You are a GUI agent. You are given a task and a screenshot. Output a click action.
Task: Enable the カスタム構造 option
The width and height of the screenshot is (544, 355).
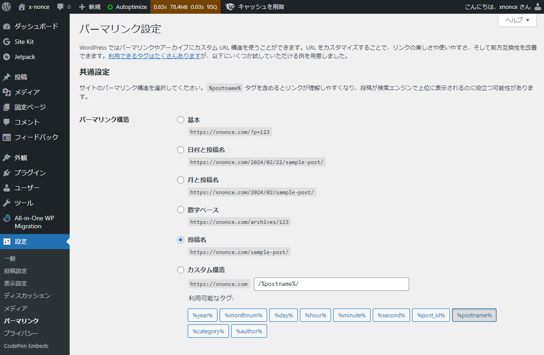(x=181, y=269)
